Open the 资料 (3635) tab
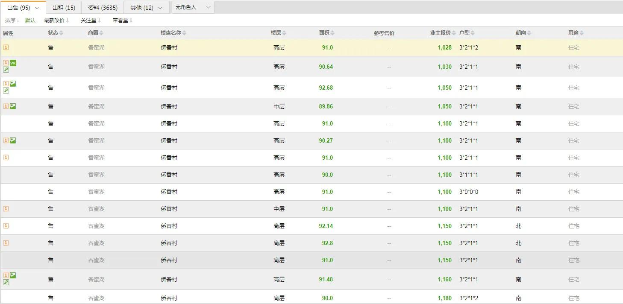The width and height of the screenshot is (623, 304). tap(102, 7)
